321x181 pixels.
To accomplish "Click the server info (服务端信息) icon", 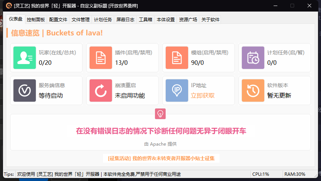I will coord(25,90).
